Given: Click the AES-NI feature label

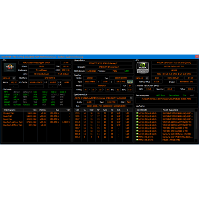Looking at the screenshot, I should (7, 105).
